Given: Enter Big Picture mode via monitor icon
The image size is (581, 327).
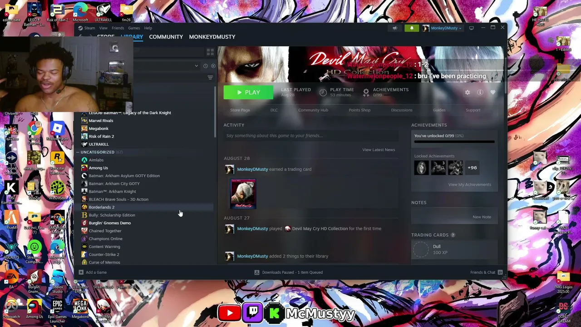Looking at the screenshot, I should [471, 28].
